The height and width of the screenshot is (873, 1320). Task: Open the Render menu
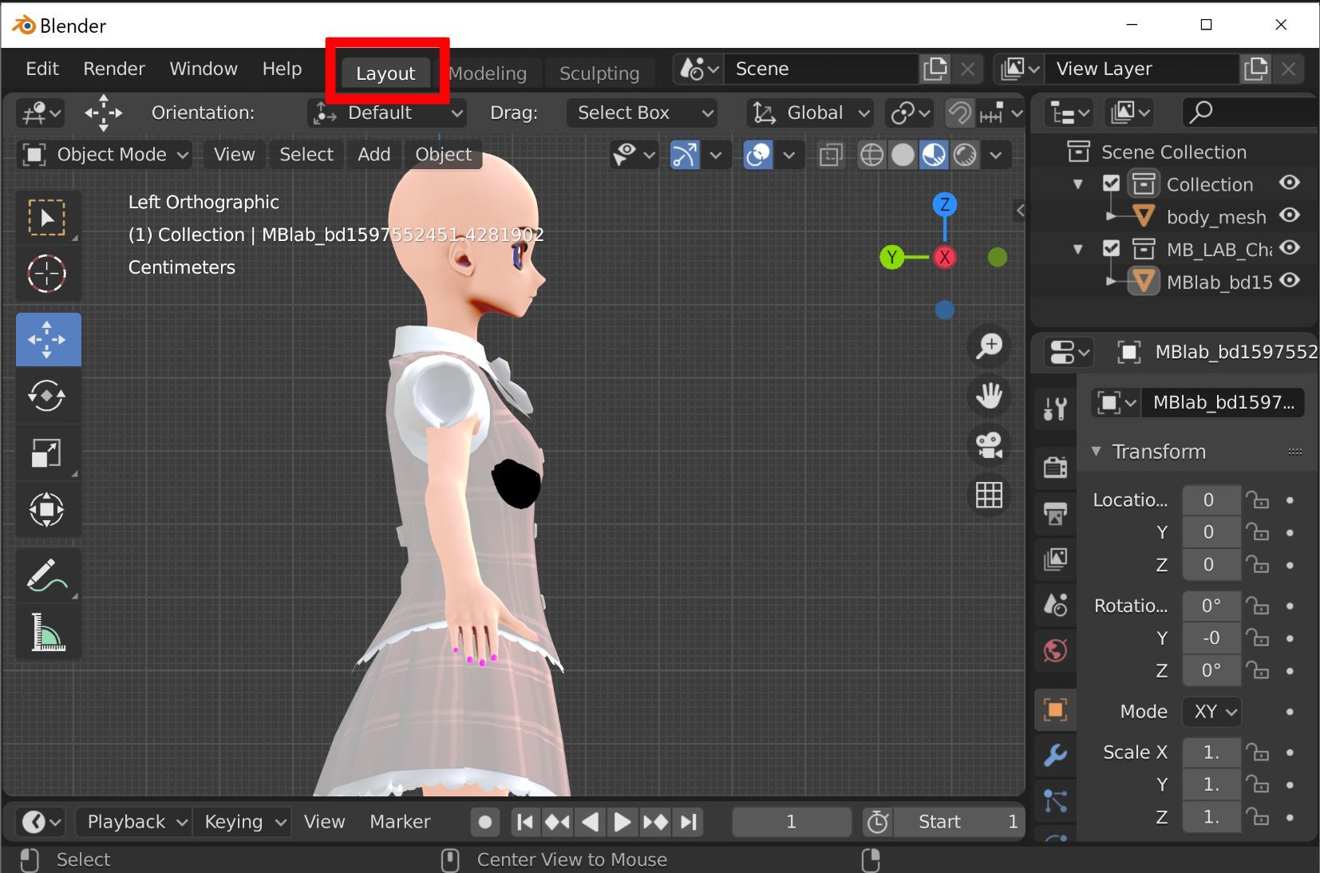tap(114, 69)
